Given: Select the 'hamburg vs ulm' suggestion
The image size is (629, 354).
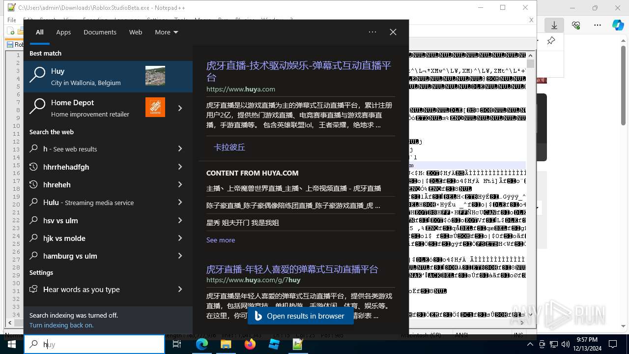Looking at the screenshot, I should [x=96, y=256].
